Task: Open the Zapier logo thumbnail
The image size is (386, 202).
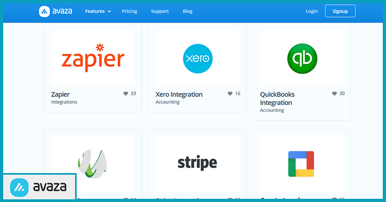Action: click(x=93, y=57)
